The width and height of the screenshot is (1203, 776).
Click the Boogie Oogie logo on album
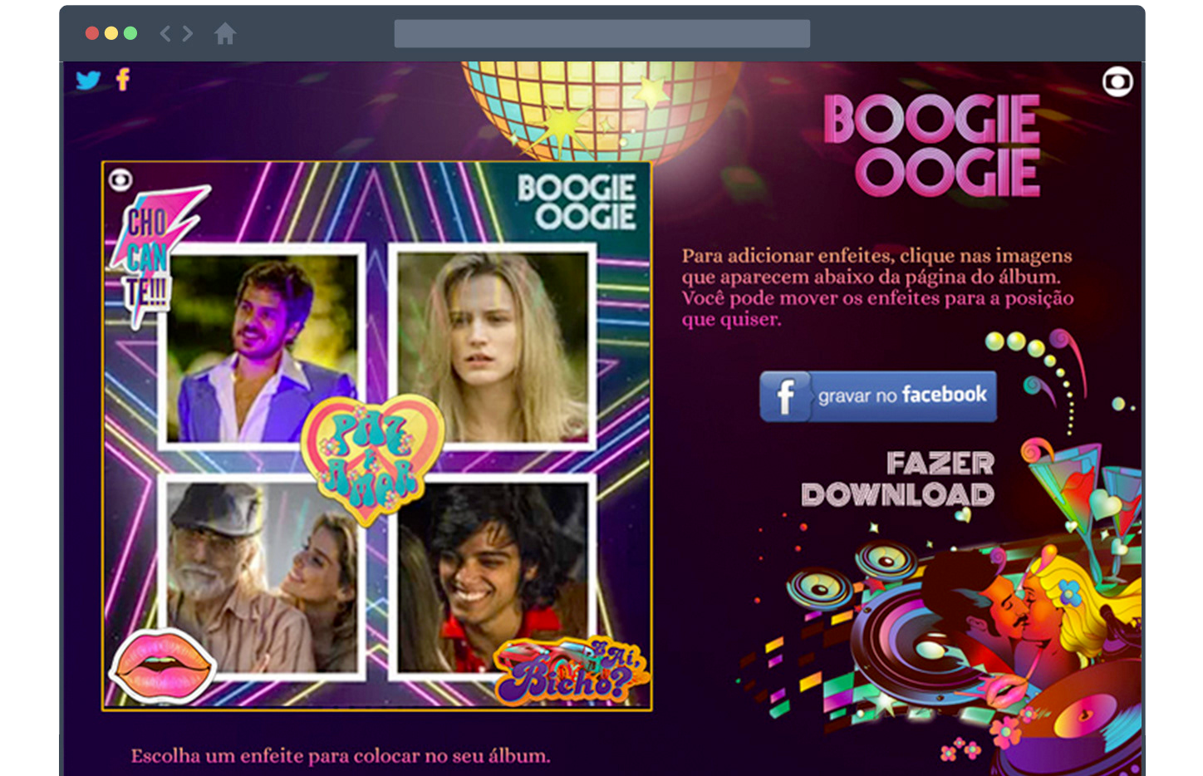[577, 202]
